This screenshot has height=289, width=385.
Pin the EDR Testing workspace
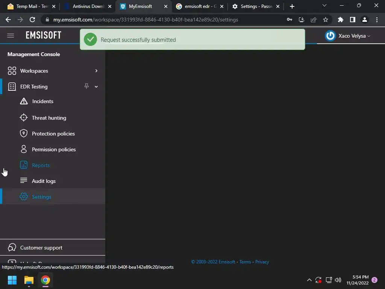click(x=86, y=86)
